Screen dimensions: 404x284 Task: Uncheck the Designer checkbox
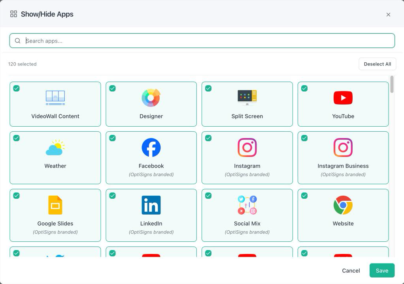click(112, 88)
